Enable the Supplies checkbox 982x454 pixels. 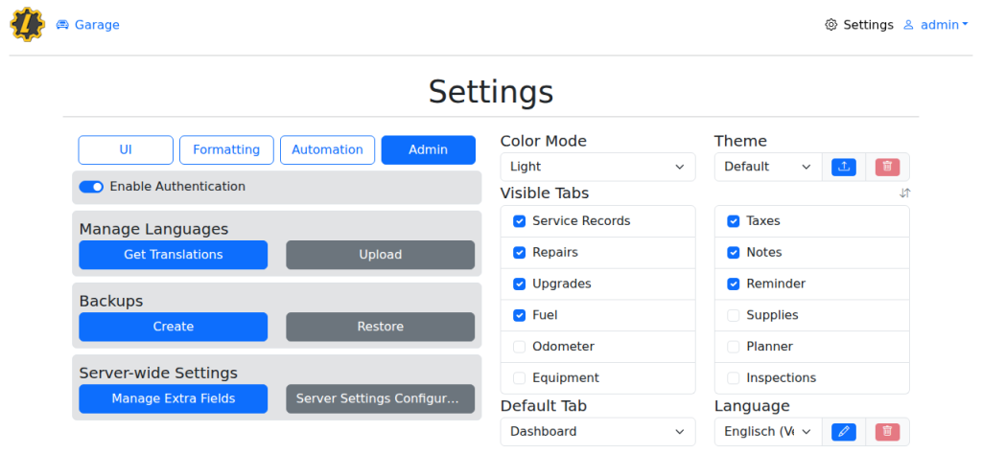click(734, 315)
